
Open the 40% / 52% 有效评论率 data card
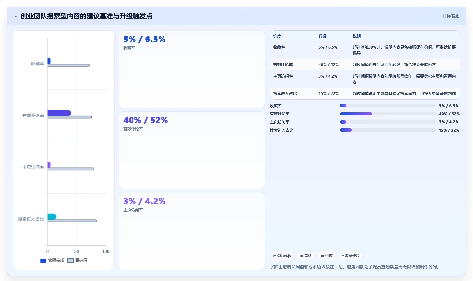(x=192, y=150)
